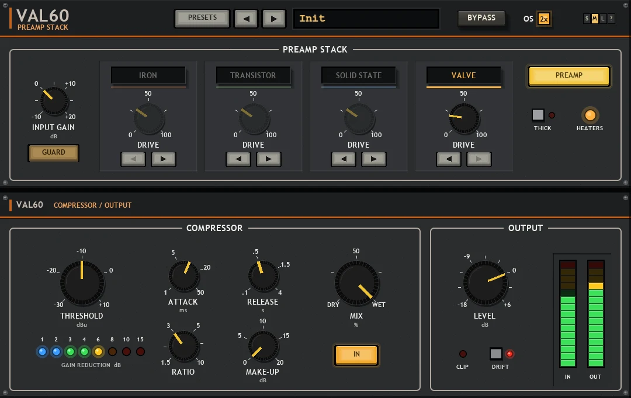This screenshot has height=398, width=631.
Task: Move IRON stage right with arrow
Action: [x=164, y=159]
